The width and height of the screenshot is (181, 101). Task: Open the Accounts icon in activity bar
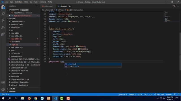pyautogui.click(x=3, y=82)
